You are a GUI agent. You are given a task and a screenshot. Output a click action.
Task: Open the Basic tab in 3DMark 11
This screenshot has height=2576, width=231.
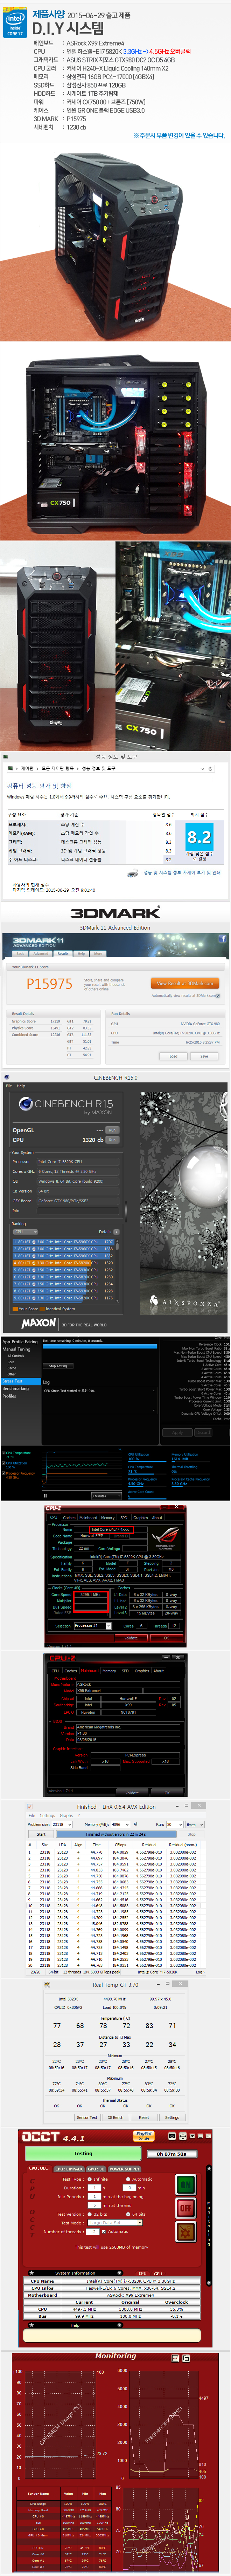click(x=20, y=953)
